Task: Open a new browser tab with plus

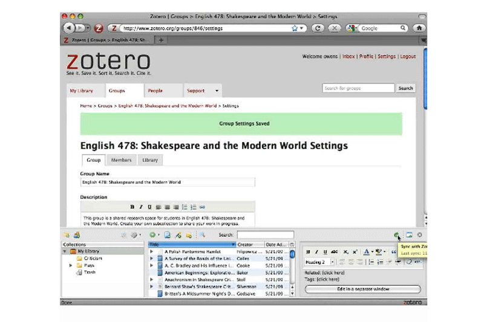Action: pyautogui.click(x=161, y=40)
